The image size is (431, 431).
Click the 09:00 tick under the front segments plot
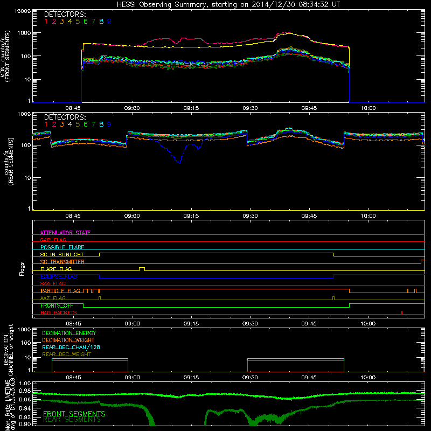[x=132, y=108]
